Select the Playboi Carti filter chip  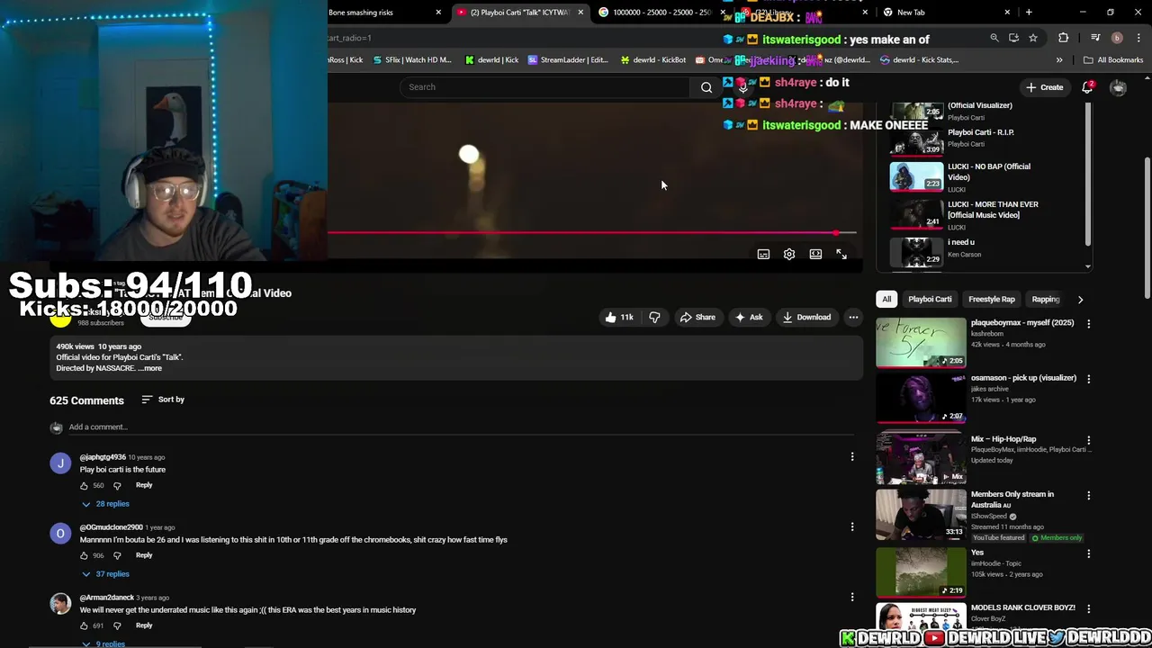[930, 299]
